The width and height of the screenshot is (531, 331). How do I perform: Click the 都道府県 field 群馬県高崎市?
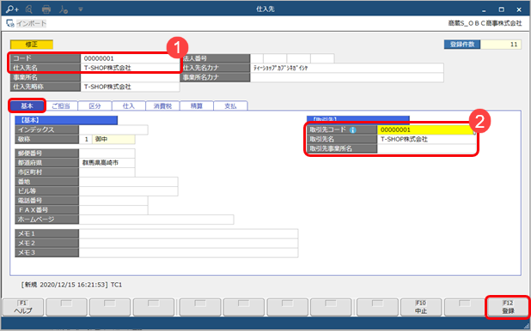[x=107, y=163]
